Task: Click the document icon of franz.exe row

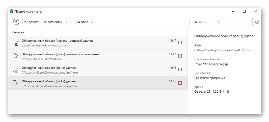Action: click(x=15, y=56)
